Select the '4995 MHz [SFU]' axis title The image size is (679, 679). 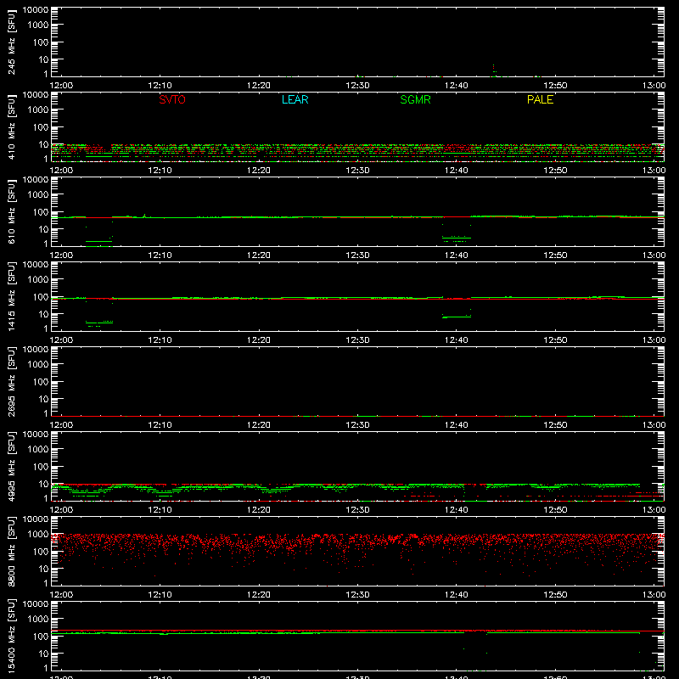tap(12, 467)
